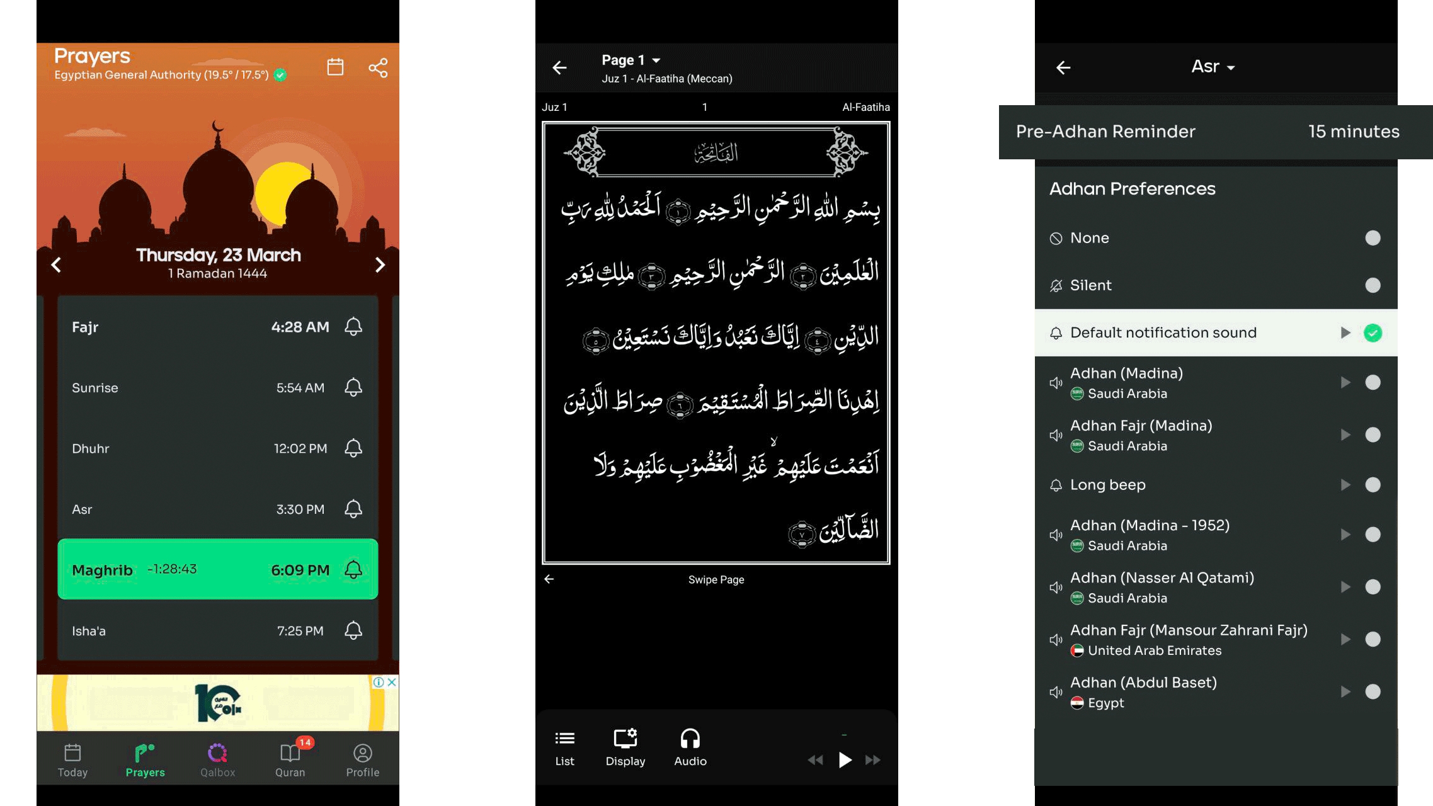Tap the Sunrise notification bell
This screenshot has width=1433, height=806.
pyautogui.click(x=353, y=387)
